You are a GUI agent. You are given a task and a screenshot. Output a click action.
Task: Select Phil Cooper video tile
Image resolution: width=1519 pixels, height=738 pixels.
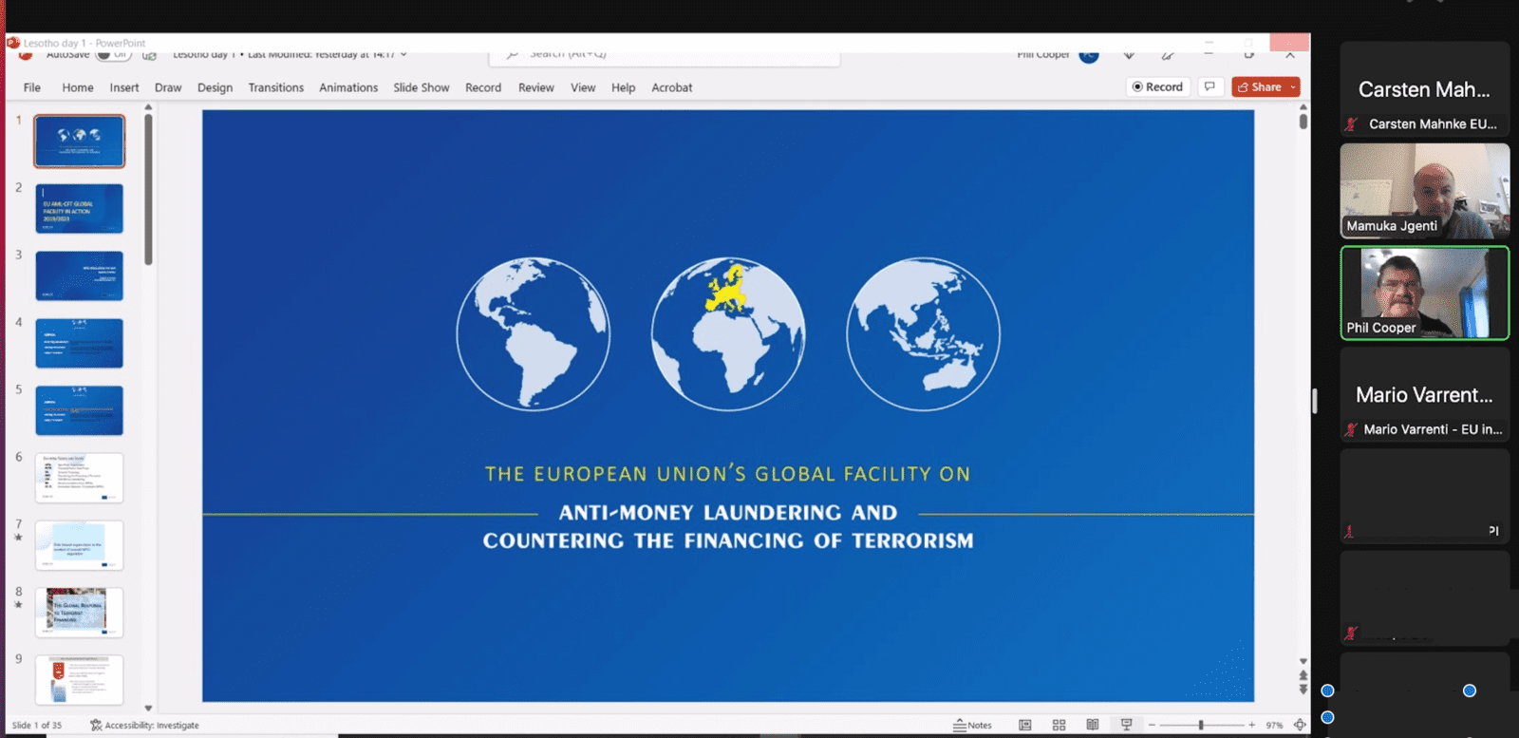pyautogui.click(x=1424, y=293)
